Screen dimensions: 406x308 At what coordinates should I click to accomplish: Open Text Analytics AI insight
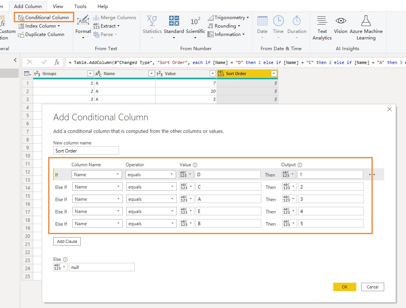[322, 28]
